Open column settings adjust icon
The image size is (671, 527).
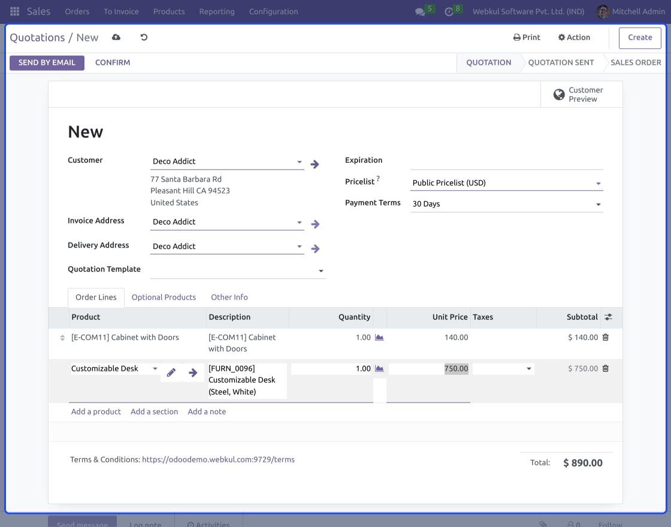coord(608,317)
